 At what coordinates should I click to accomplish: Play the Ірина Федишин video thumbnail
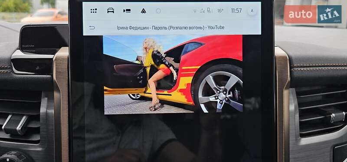pos(173,75)
